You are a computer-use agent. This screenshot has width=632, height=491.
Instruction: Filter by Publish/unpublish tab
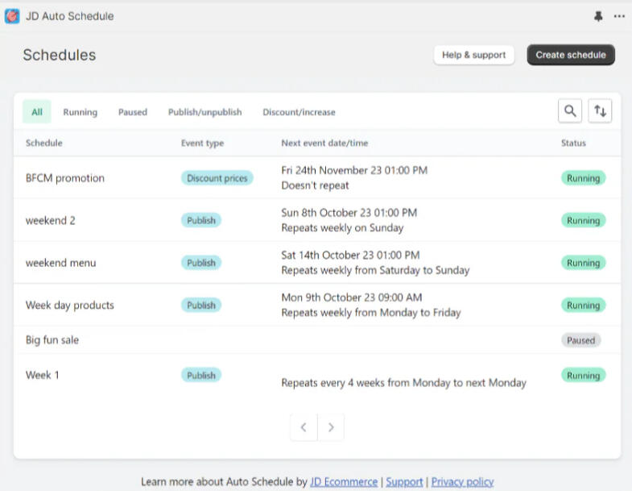(x=204, y=112)
